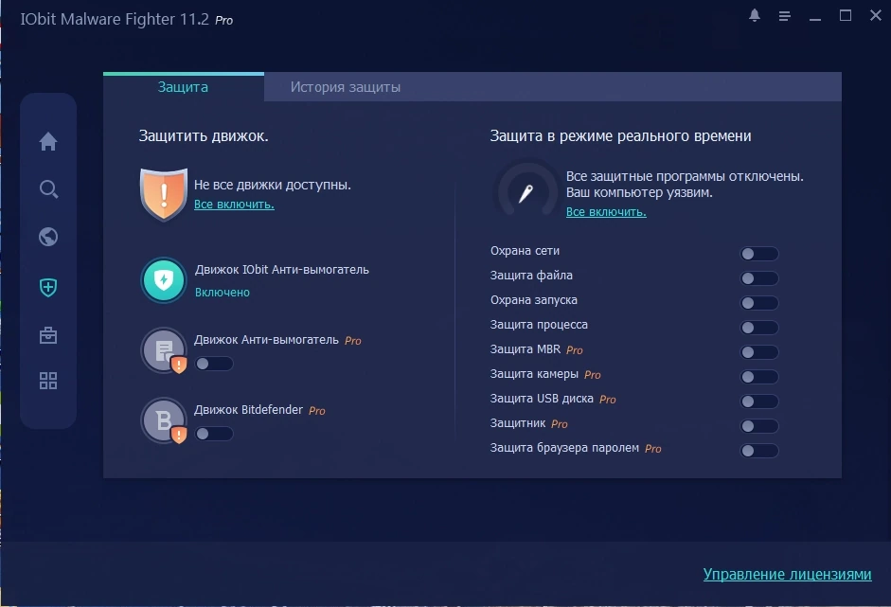Open Управление лицензиями link
Viewport: 891px width, 607px height.
[x=787, y=574]
